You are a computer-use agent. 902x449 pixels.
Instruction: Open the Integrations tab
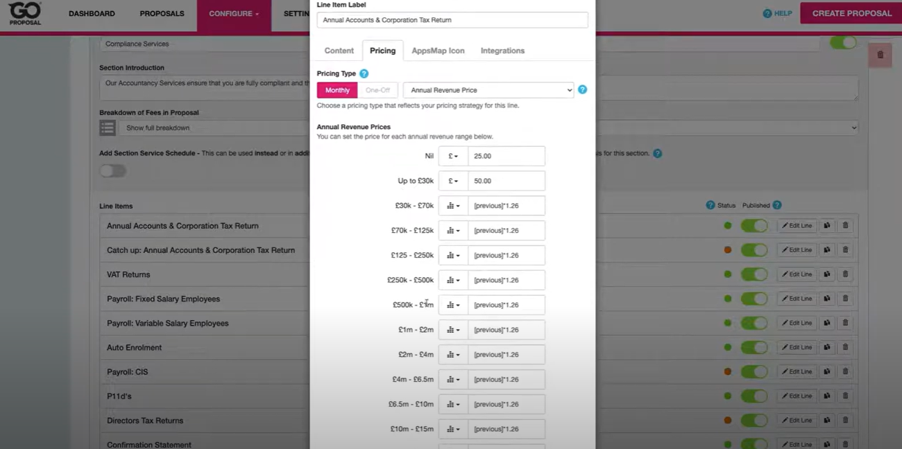tap(502, 51)
